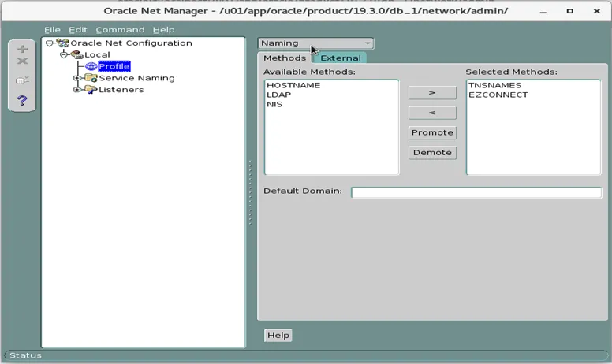Screen dimensions: 612x364
Task: Click the Service Naming folder icon
Action: point(91,78)
